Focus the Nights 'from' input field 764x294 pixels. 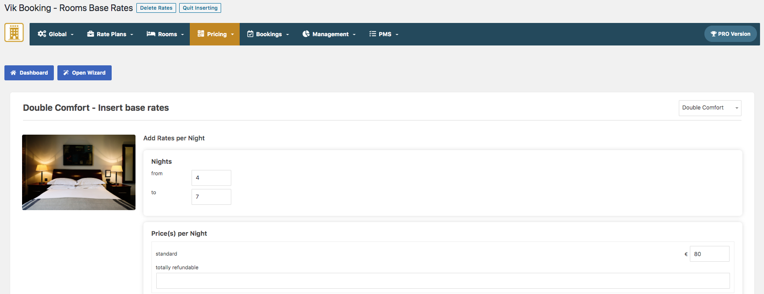tap(211, 178)
